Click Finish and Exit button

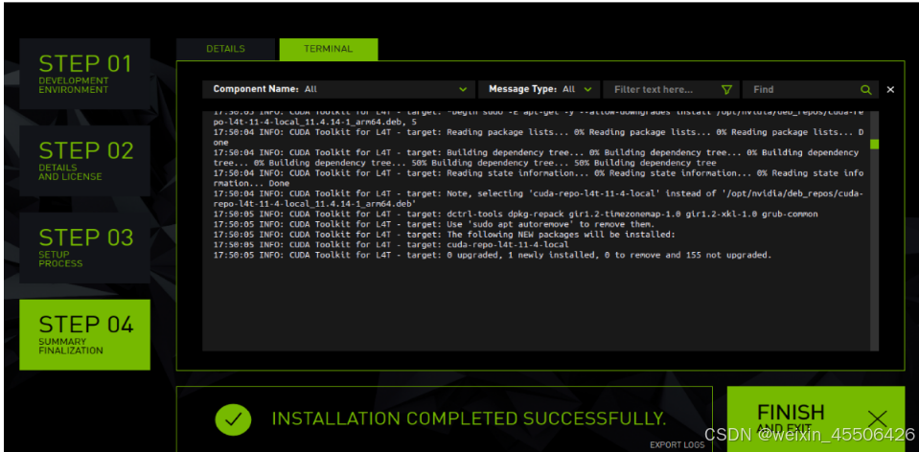[x=816, y=419]
